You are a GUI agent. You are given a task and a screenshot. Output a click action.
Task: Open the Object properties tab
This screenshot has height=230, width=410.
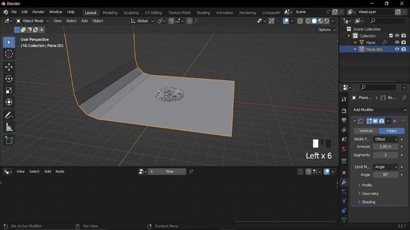[x=344, y=172]
